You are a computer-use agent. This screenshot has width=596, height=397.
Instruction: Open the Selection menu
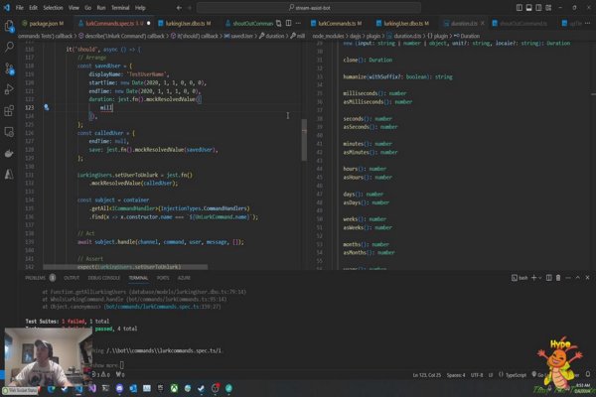pos(53,8)
